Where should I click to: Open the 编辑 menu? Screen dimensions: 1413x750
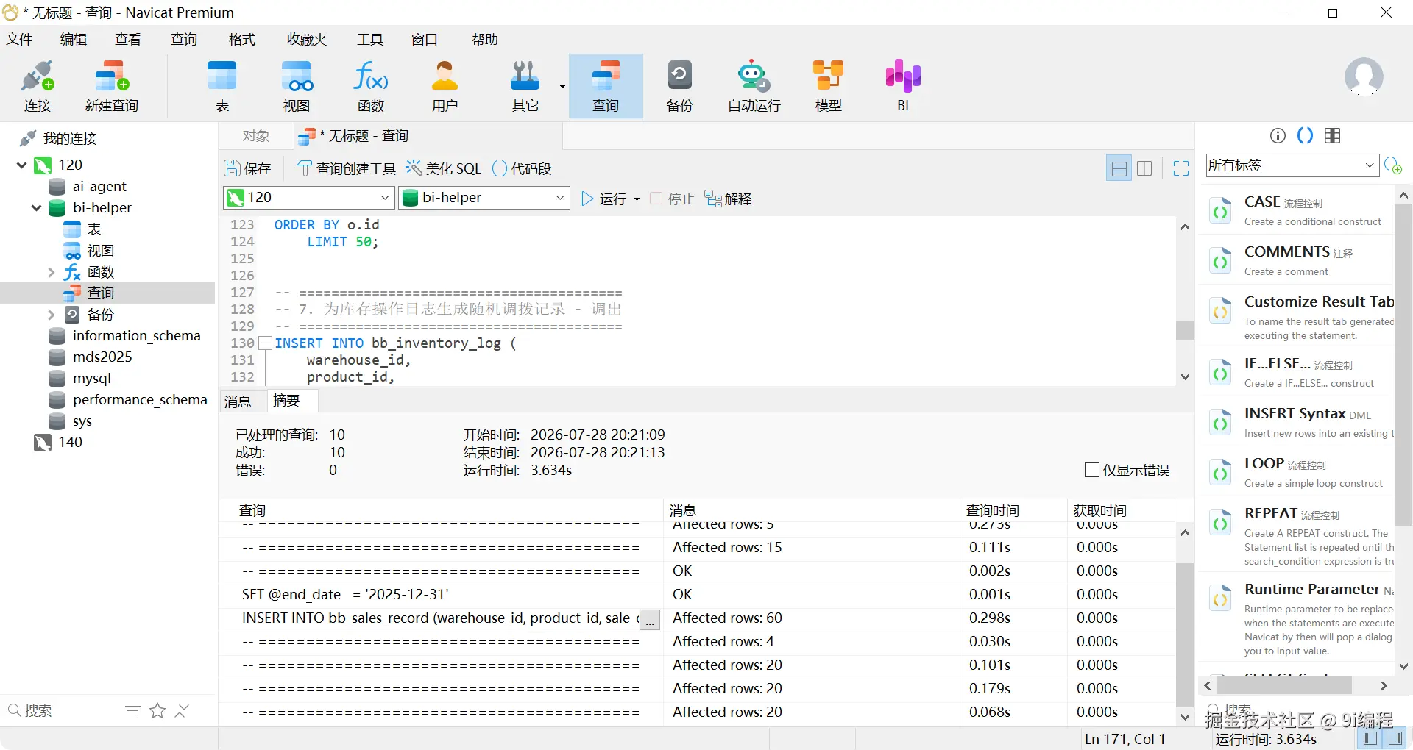click(x=74, y=39)
